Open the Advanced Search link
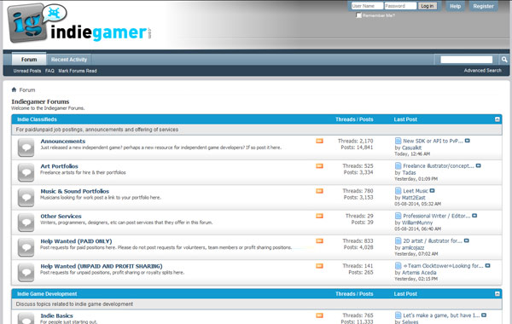This screenshot has height=324, width=512. pos(483,71)
